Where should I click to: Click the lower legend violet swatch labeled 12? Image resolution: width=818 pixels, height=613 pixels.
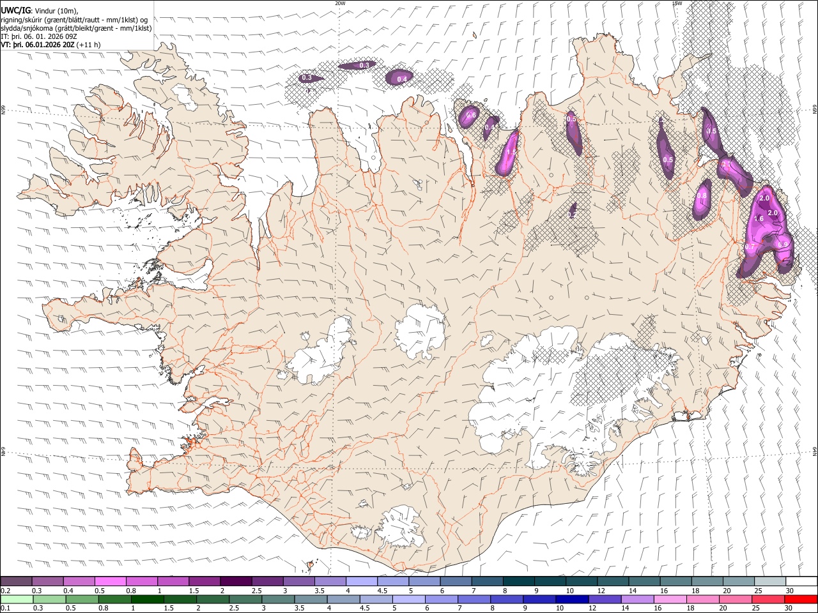click(x=605, y=599)
